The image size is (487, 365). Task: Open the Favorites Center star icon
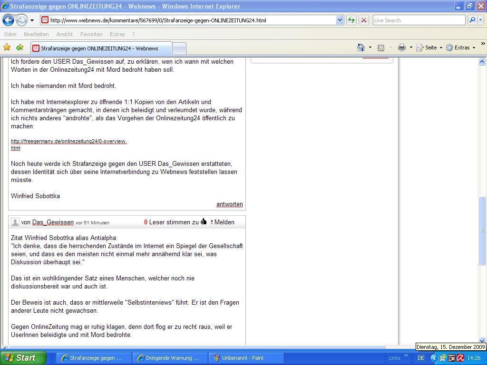click(7, 48)
